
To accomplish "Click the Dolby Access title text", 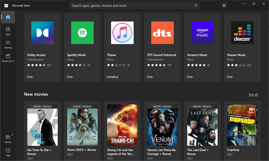I will (36, 55).
